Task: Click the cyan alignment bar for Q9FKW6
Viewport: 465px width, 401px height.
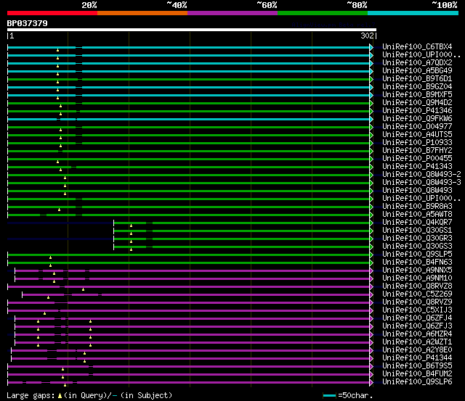Action: pos(189,119)
